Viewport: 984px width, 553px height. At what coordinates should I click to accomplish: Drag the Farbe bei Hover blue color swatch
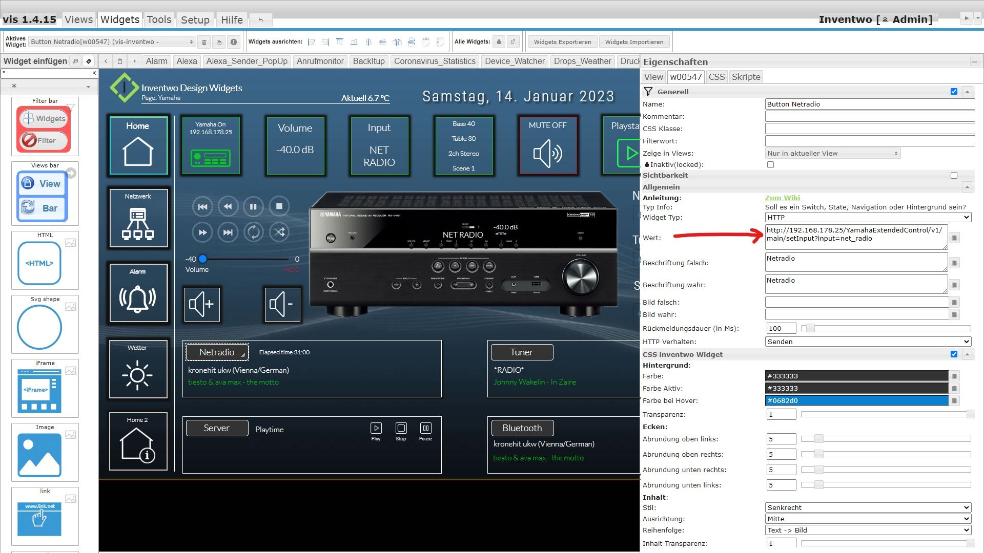tap(857, 400)
